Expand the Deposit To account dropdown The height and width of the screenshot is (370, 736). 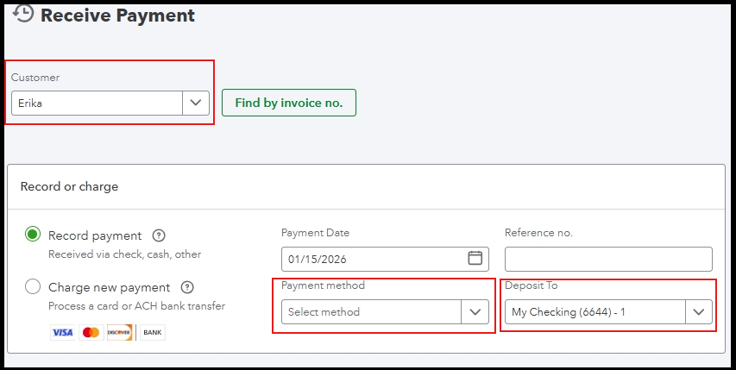[699, 311]
